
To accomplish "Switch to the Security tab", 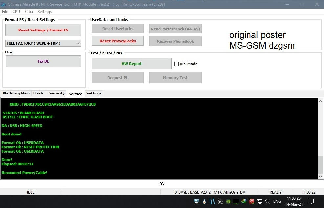I will coord(56,93).
